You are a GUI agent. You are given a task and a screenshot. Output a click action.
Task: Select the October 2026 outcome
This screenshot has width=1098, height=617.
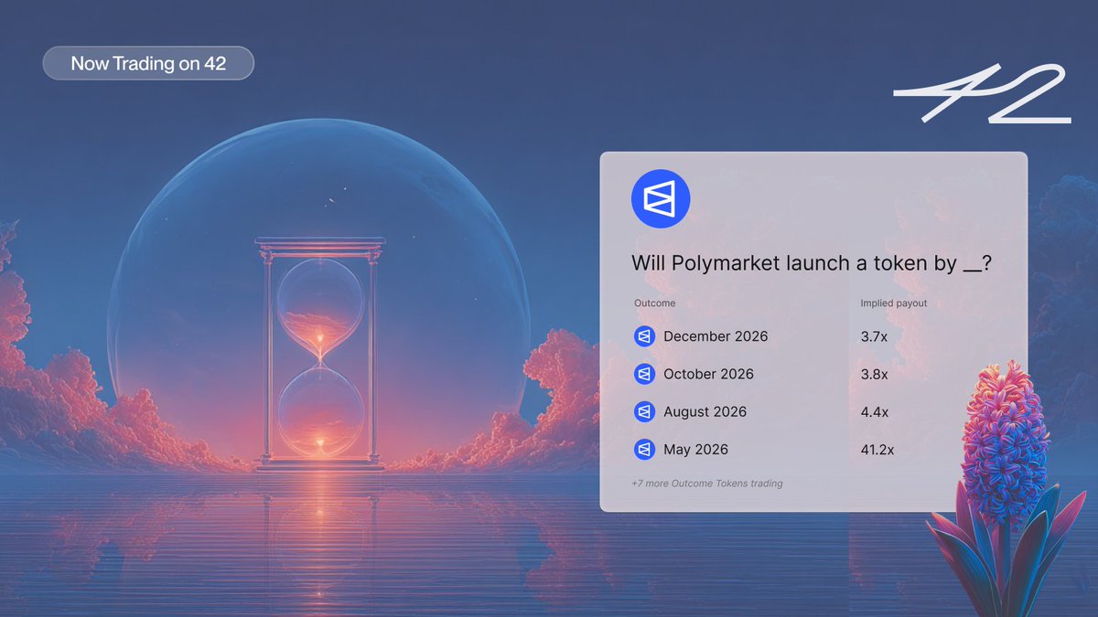pos(708,374)
